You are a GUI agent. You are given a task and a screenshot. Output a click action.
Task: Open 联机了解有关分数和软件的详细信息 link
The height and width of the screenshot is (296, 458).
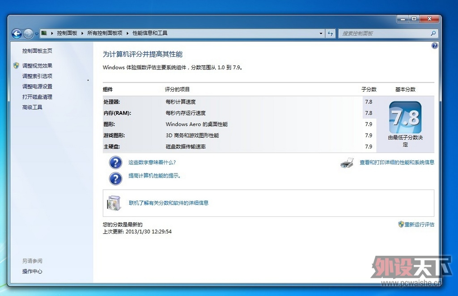pos(169,203)
